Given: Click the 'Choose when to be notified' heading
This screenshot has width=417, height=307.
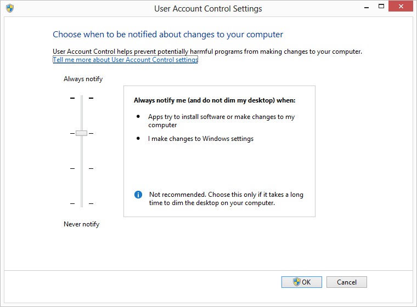Looking at the screenshot, I should point(168,35).
